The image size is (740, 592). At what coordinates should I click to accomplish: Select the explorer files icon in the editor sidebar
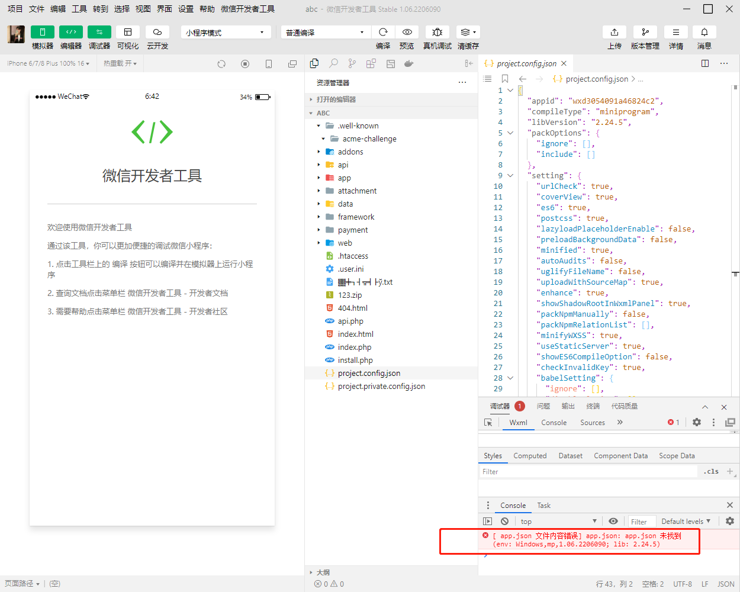click(314, 63)
